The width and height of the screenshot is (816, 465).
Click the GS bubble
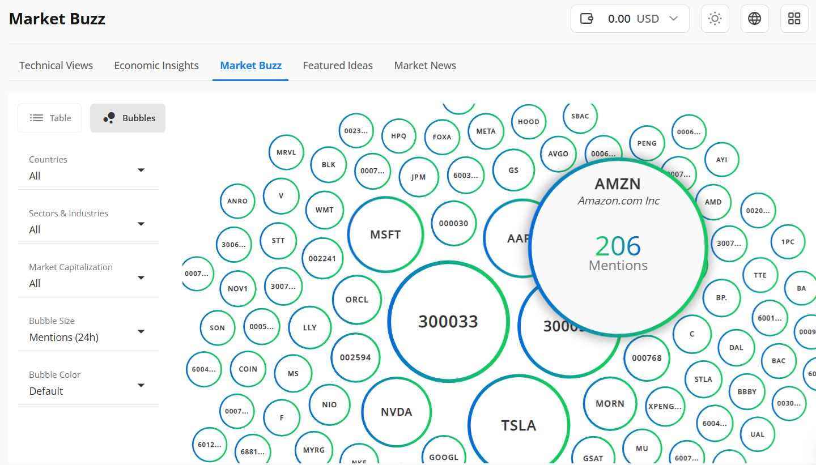[513, 170]
